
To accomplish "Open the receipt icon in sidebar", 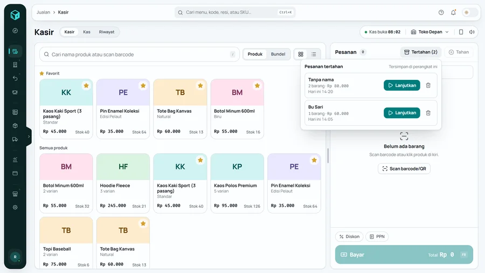I will coord(15,65).
